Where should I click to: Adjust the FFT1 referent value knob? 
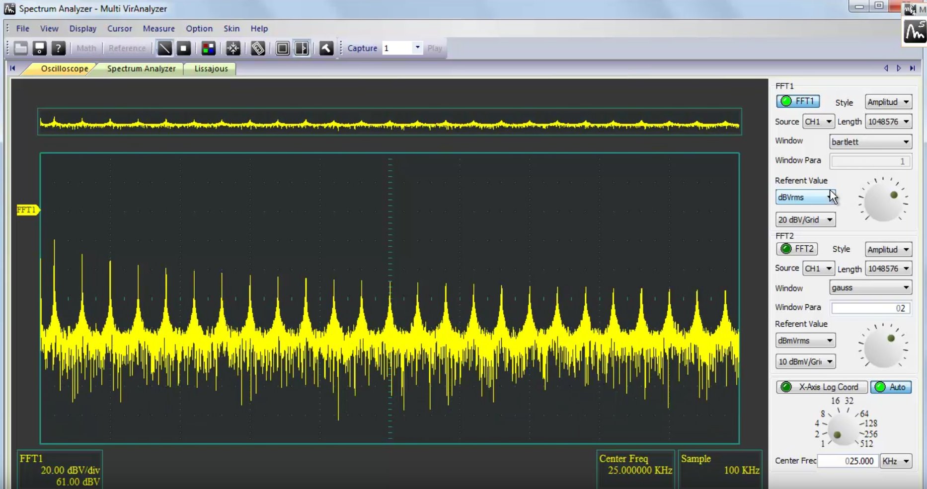pos(883,202)
